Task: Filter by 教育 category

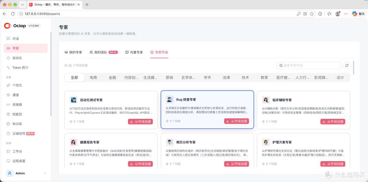Action: coord(264,78)
